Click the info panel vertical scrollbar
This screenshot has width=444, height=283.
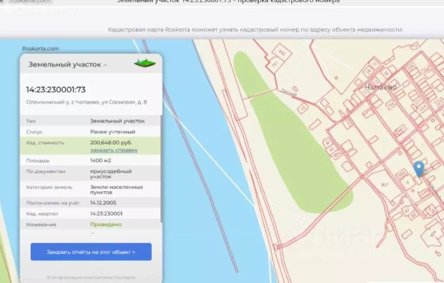click(161, 169)
